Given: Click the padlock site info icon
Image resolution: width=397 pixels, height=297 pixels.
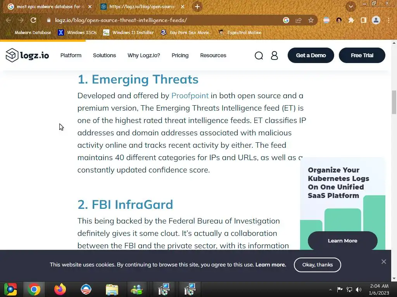Looking at the screenshot, I should 49,20.
